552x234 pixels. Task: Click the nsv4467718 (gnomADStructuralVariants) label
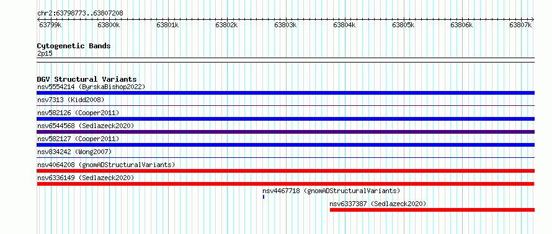pos(331,191)
